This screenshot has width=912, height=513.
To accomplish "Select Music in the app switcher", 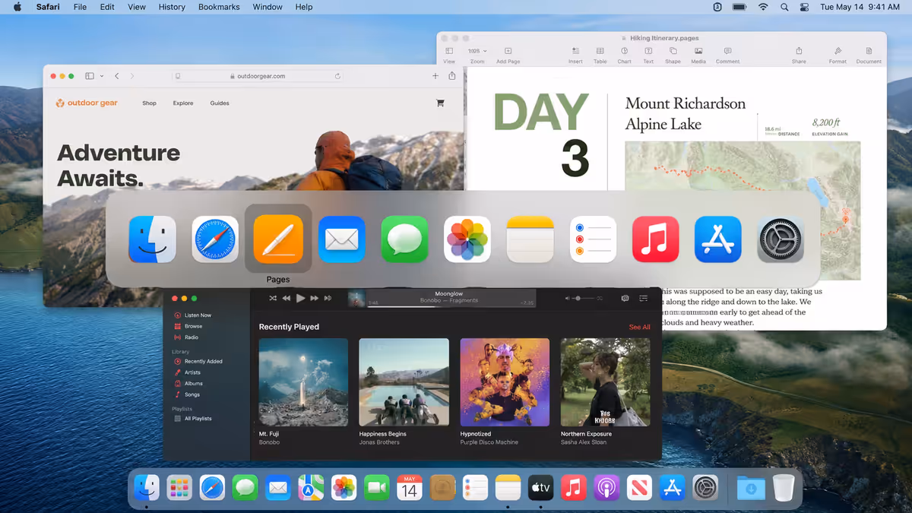I will click(x=655, y=239).
